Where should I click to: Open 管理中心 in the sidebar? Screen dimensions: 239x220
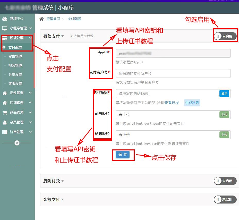coord(17,19)
